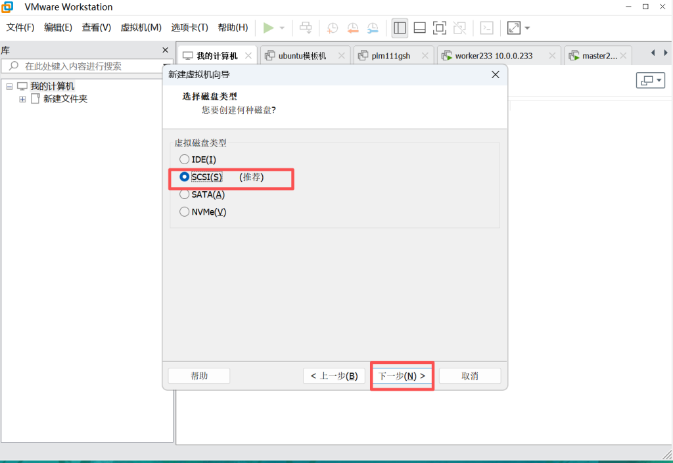
Task: Enter full screen mode icon
Action: [440, 28]
